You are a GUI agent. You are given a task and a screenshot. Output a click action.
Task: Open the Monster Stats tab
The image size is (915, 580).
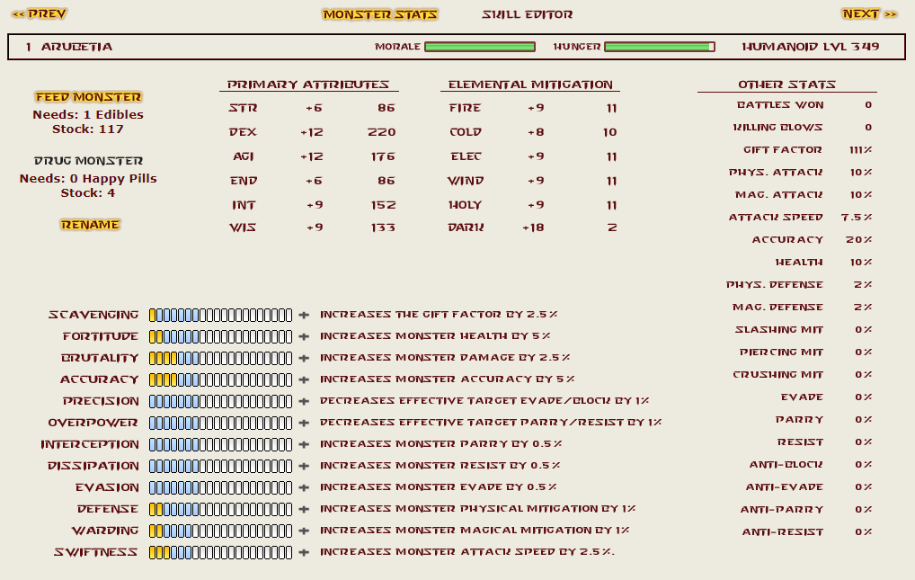point(380,14)
